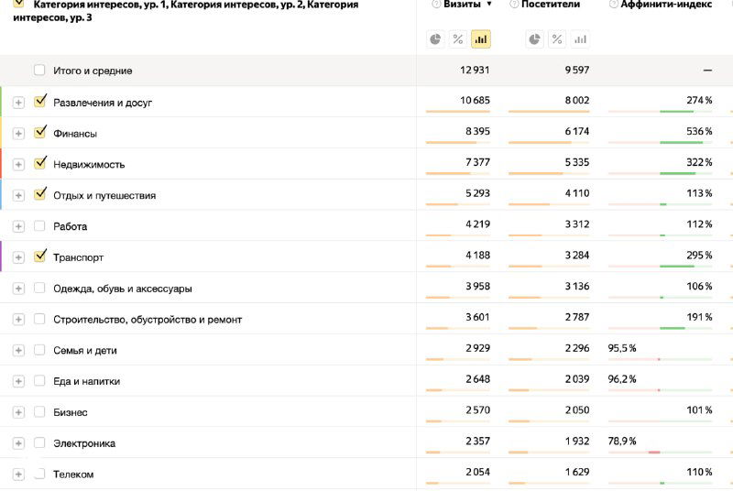Image resolution: width=733 pixels, height=491 pixels.
Task: Click the Аффинити-индекс column header
Action: [x=666, y=5]
